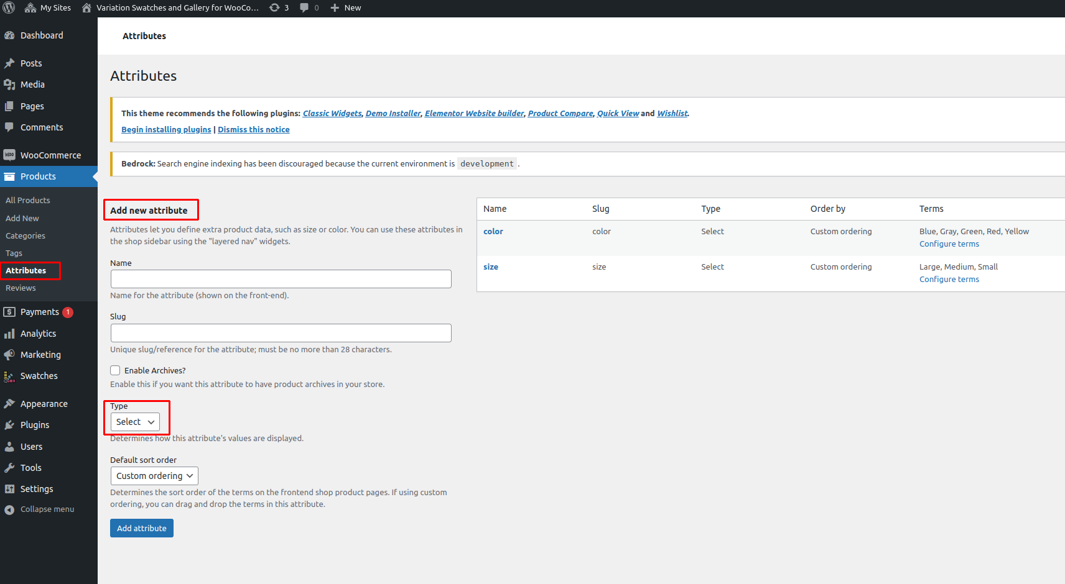Open the Reviews submenu item

pyautogui.click(x=21, y=288)
